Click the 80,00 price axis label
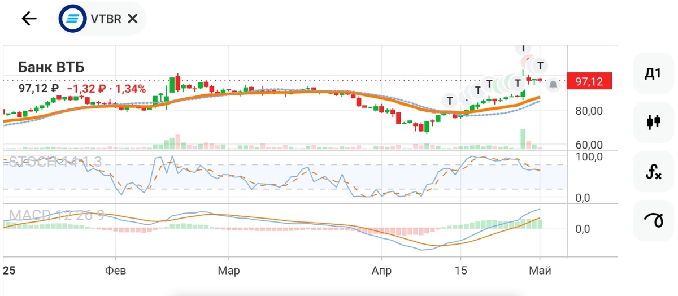This screenshot has width=678, height=296. (x=589, y=111)
